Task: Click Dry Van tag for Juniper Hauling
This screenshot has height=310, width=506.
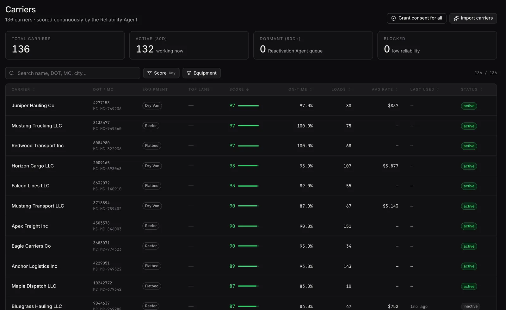Action: [152, 106]
